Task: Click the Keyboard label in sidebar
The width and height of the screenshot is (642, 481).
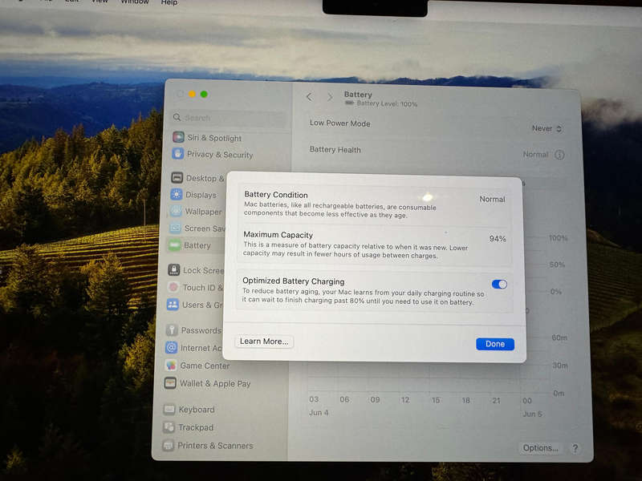Action: (197, 410)
